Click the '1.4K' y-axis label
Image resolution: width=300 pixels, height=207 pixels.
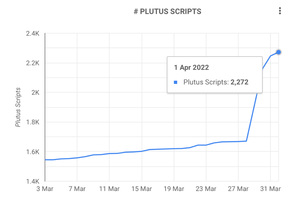[x=32, y=181]
